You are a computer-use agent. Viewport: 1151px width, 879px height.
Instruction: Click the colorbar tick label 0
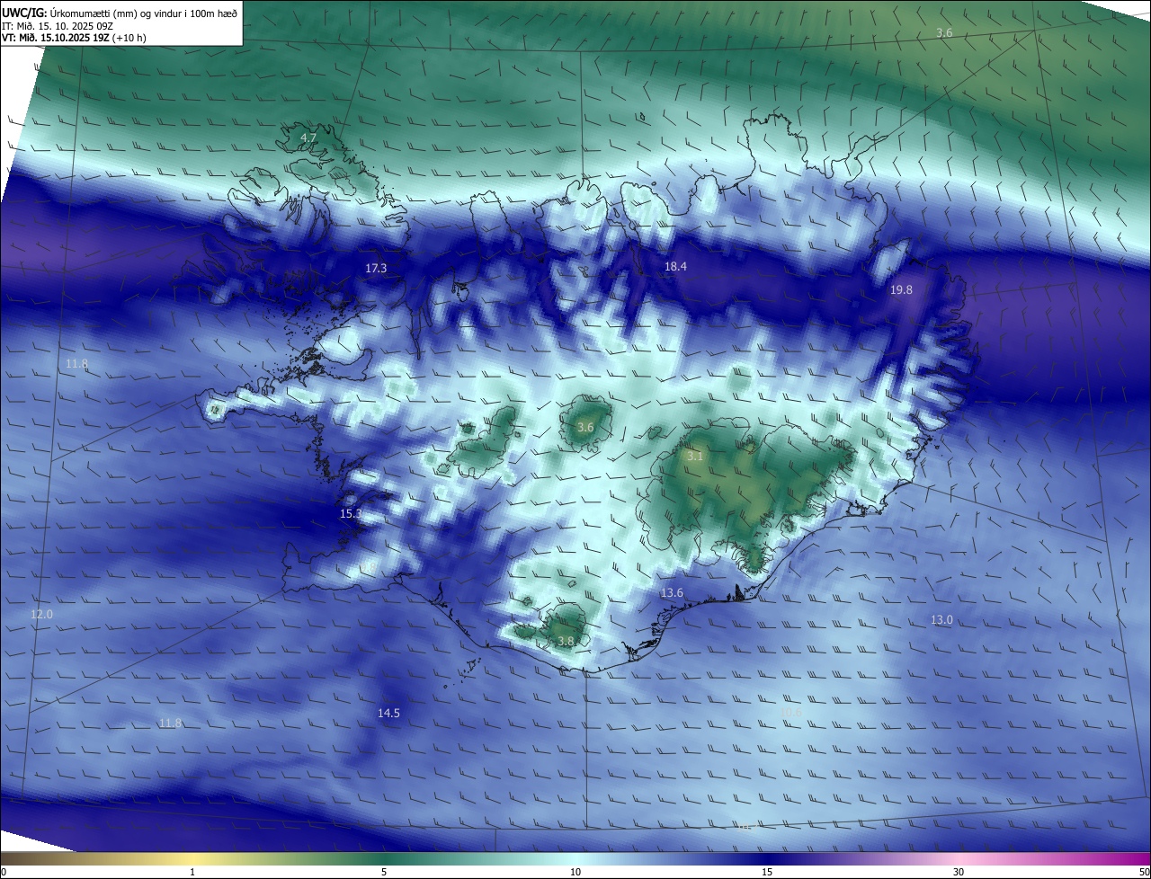(4, 872)
